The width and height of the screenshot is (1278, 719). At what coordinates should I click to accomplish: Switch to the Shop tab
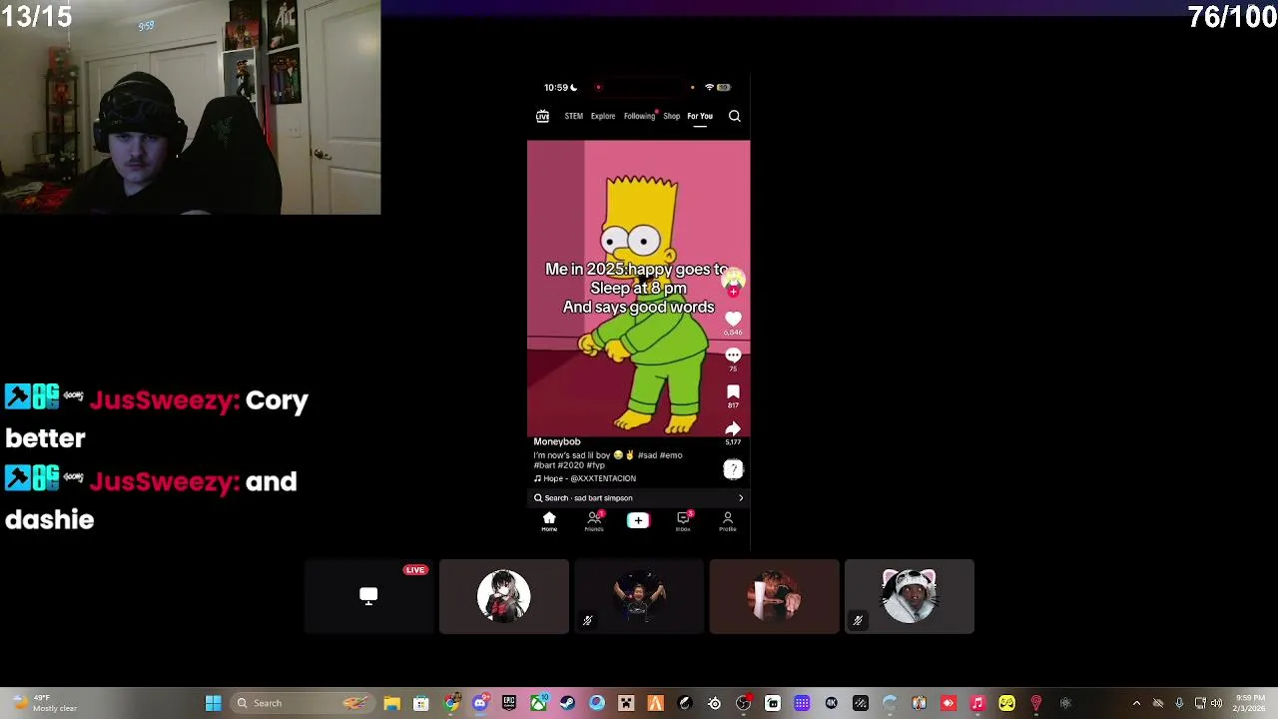point(671,116)
